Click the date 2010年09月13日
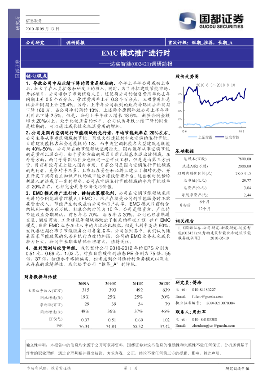The width and height of the screenshot is (267, 378). (x=43, y=29)
